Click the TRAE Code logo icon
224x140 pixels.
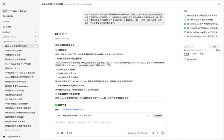56,34
